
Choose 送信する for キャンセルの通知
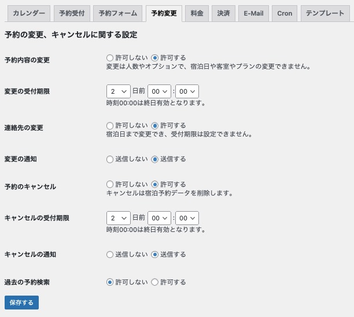(154, 255)
